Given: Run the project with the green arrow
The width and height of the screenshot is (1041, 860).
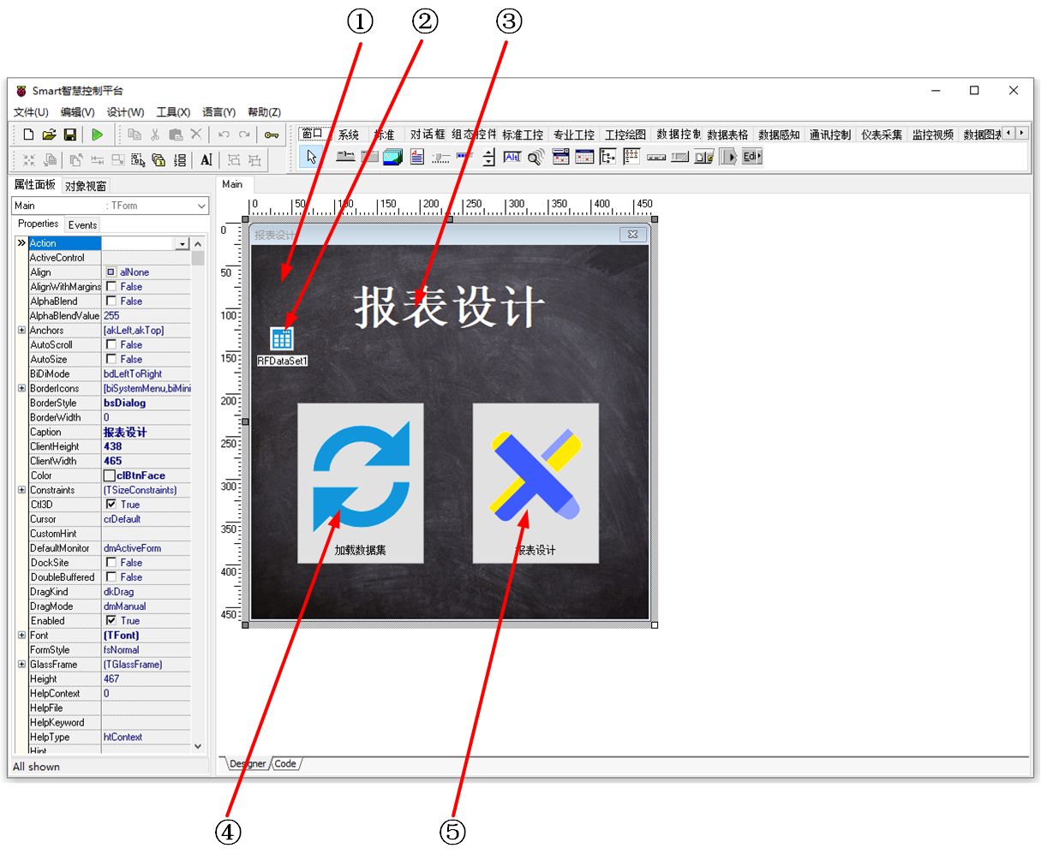Looking at the screenshot, I should tap(98, 134).
